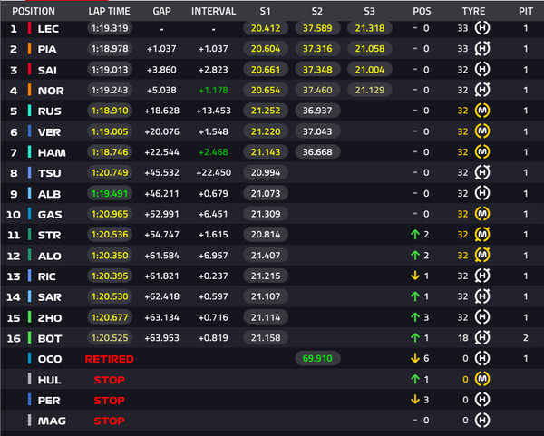Click HUL's medium tyre icon
This screenshot has height=436, width=544.
[482, 379]
